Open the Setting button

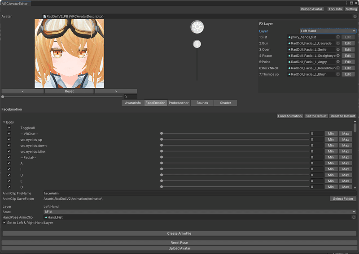[x=351, y=9]
